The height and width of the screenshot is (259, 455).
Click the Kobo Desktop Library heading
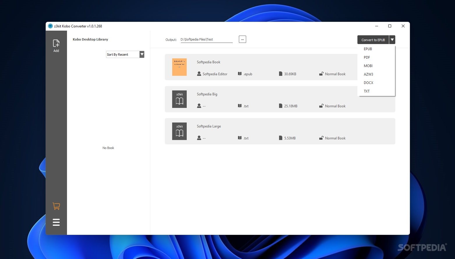coord(90,39)
